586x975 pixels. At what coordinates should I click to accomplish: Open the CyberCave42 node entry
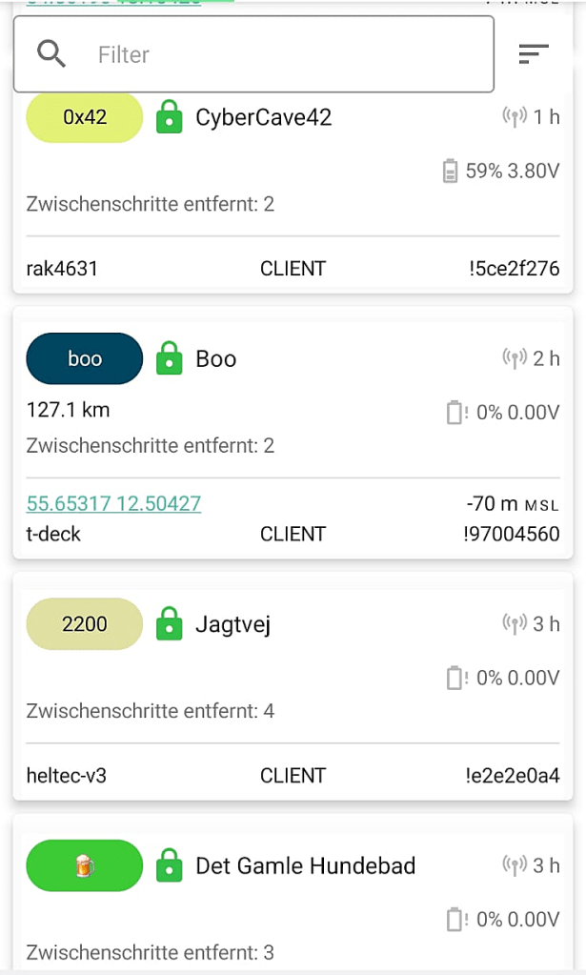point(264,118)
